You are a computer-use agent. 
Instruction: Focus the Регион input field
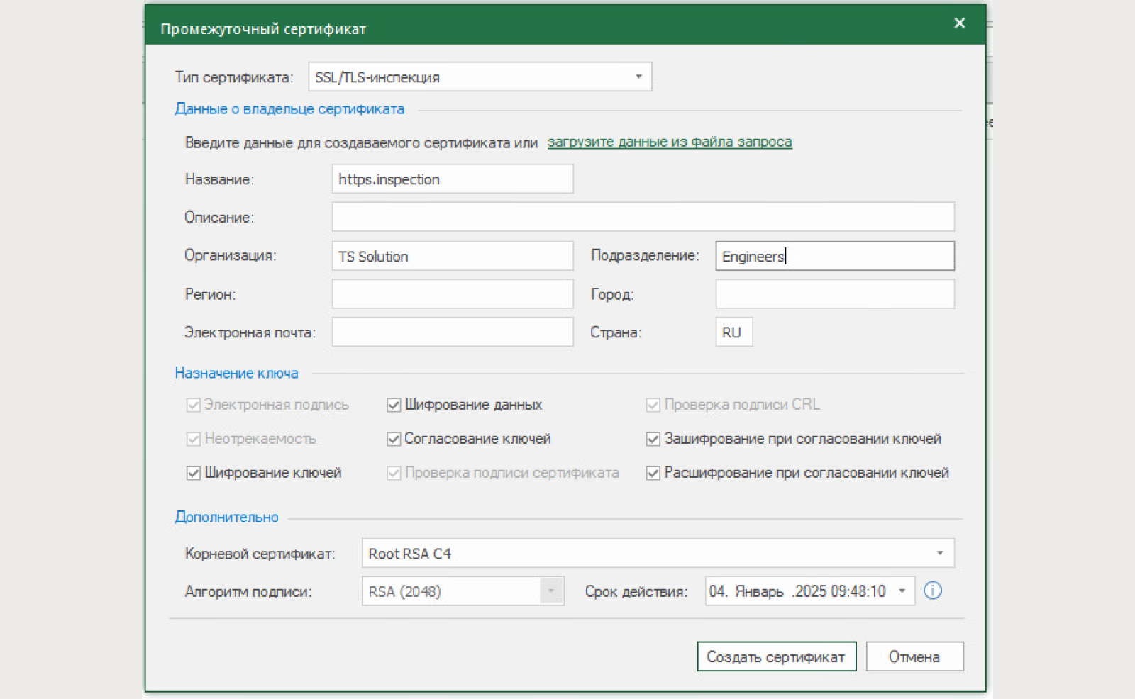coord(453,293)
